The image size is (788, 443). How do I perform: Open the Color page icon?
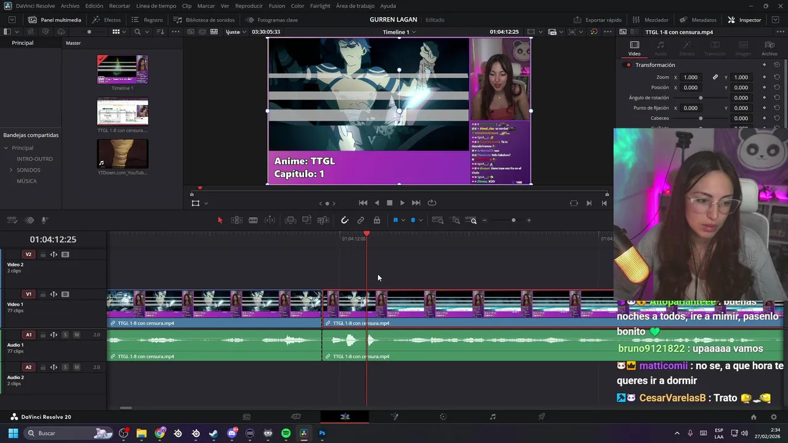(443, 417)
